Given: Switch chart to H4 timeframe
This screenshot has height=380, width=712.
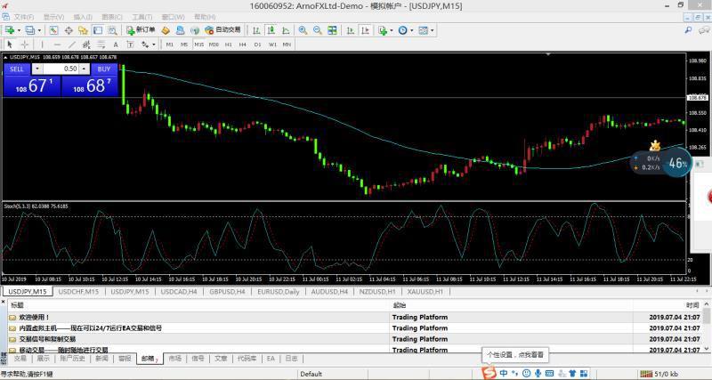Looking at the screenshot, I should pos(243,44).
